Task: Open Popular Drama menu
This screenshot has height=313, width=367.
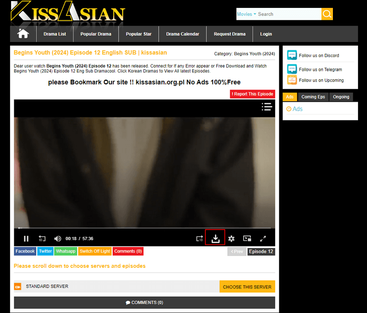Action: click(x=96, y=34)
